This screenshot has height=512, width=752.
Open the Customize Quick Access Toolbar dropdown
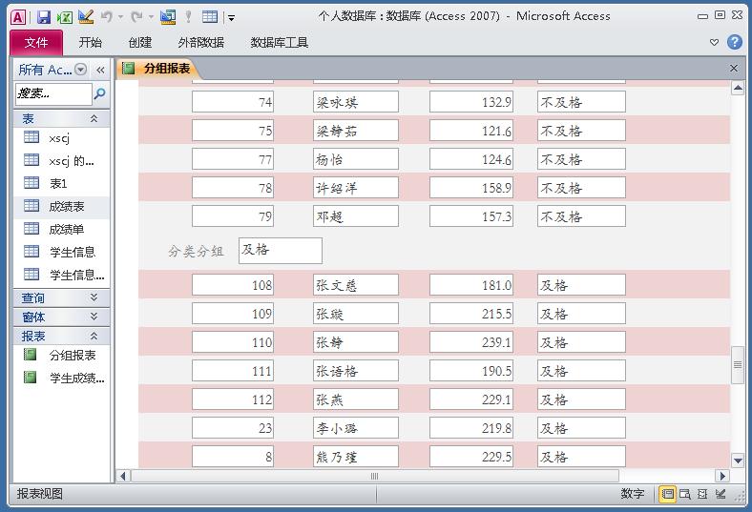pos(231,18)
